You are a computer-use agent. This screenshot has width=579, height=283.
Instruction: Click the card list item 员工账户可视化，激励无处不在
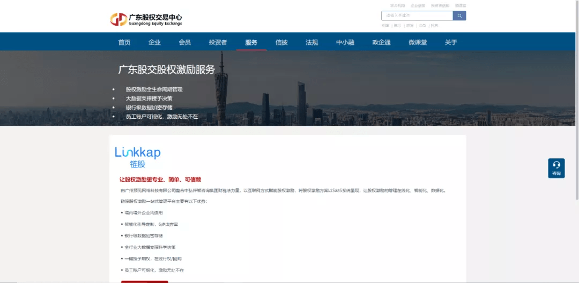tap(154, 270)
